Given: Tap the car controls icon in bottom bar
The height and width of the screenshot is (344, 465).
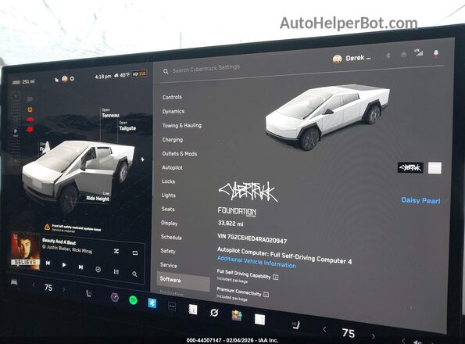Looking at the screenshot, I should point(14,281).
